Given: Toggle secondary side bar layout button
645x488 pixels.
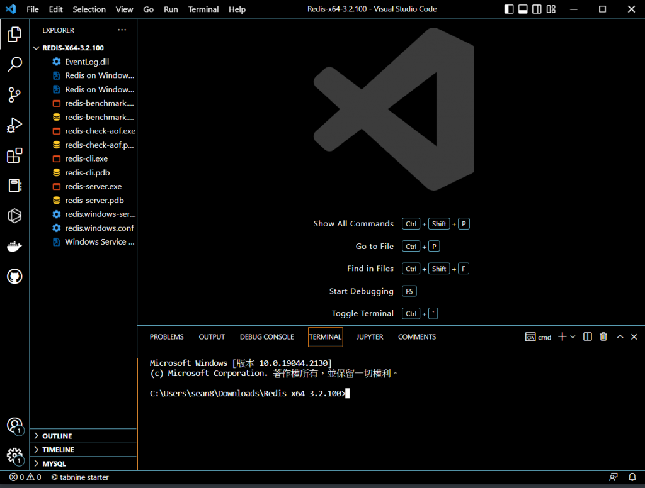Looking at the screenshot, I should click(x=537, y=9).
